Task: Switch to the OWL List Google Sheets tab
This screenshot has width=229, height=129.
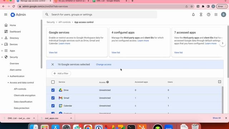Action: (x=110, y=1)
